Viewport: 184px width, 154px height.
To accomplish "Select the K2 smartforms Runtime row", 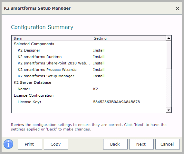I will click(x=89, y=57).
